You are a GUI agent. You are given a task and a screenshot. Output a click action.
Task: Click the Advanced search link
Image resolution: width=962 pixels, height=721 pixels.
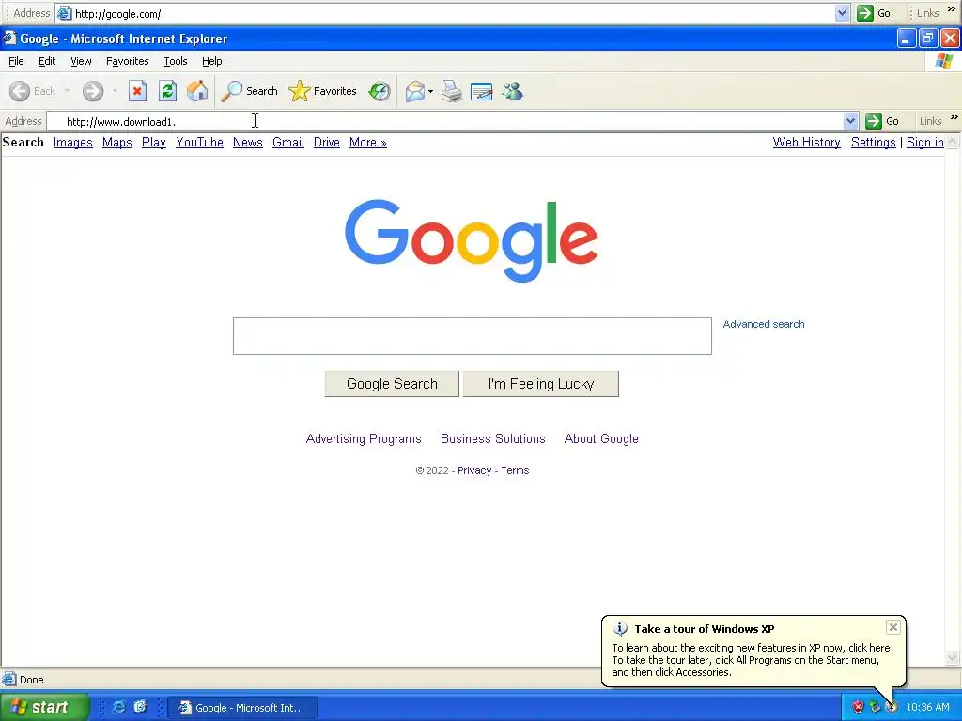pyautogui.click(x=764, y=324)
